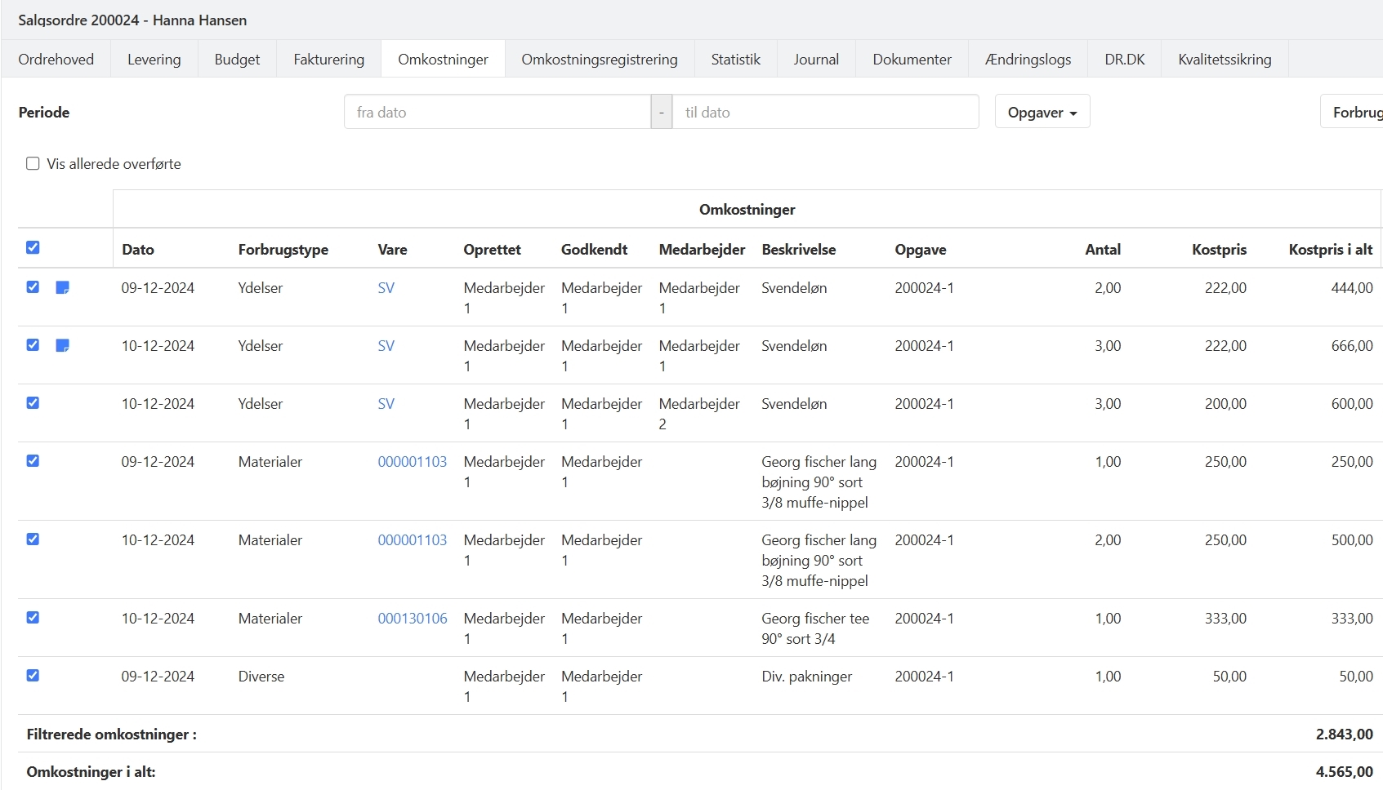Enable Vis allerede overførte checkbox
Viewport: 1383px width, 790px height.
click(x=33, y=164)
